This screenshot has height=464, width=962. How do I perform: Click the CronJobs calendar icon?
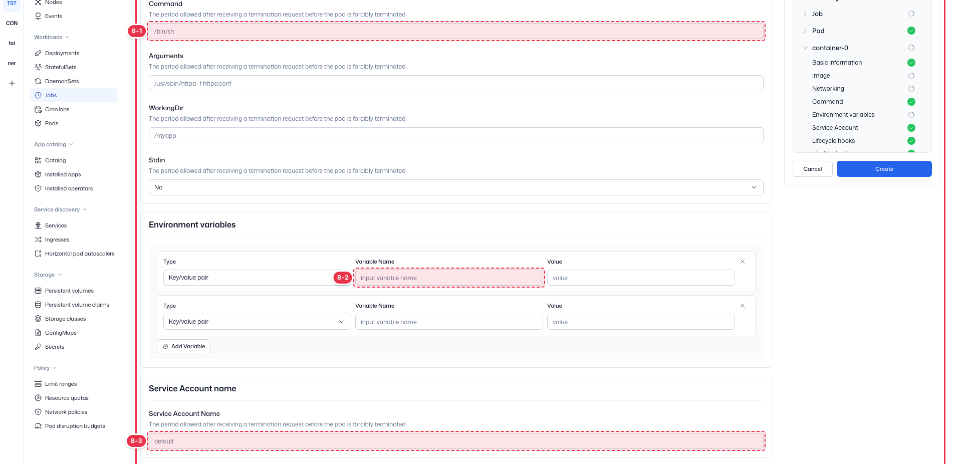[38, 109]
